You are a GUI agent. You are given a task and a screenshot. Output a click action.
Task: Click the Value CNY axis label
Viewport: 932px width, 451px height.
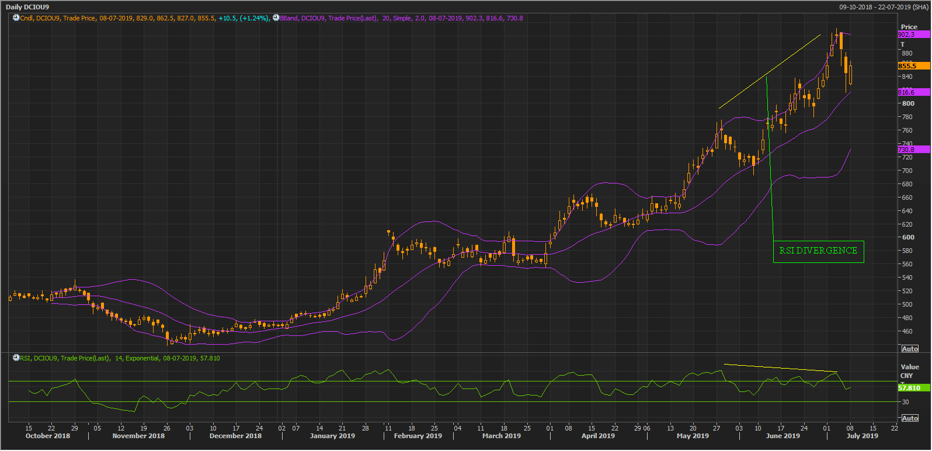click(909, 371)
